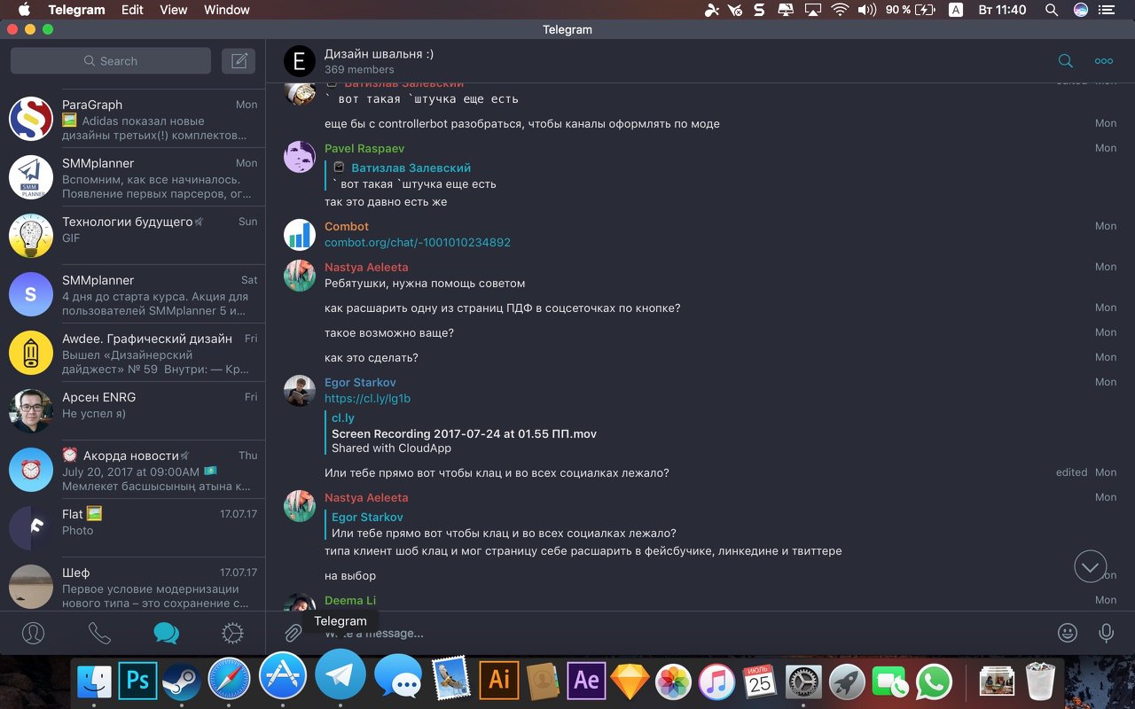This screenshot has width=1135, height=709.
Task: Click the Write a message field
Action: (x=683, y=633)
